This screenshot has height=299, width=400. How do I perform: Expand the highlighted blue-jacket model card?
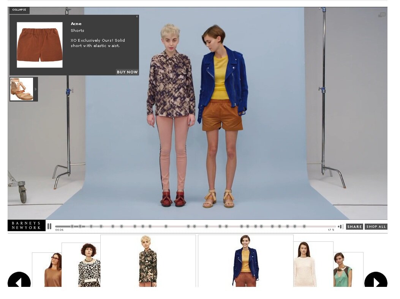pos(246,261)
